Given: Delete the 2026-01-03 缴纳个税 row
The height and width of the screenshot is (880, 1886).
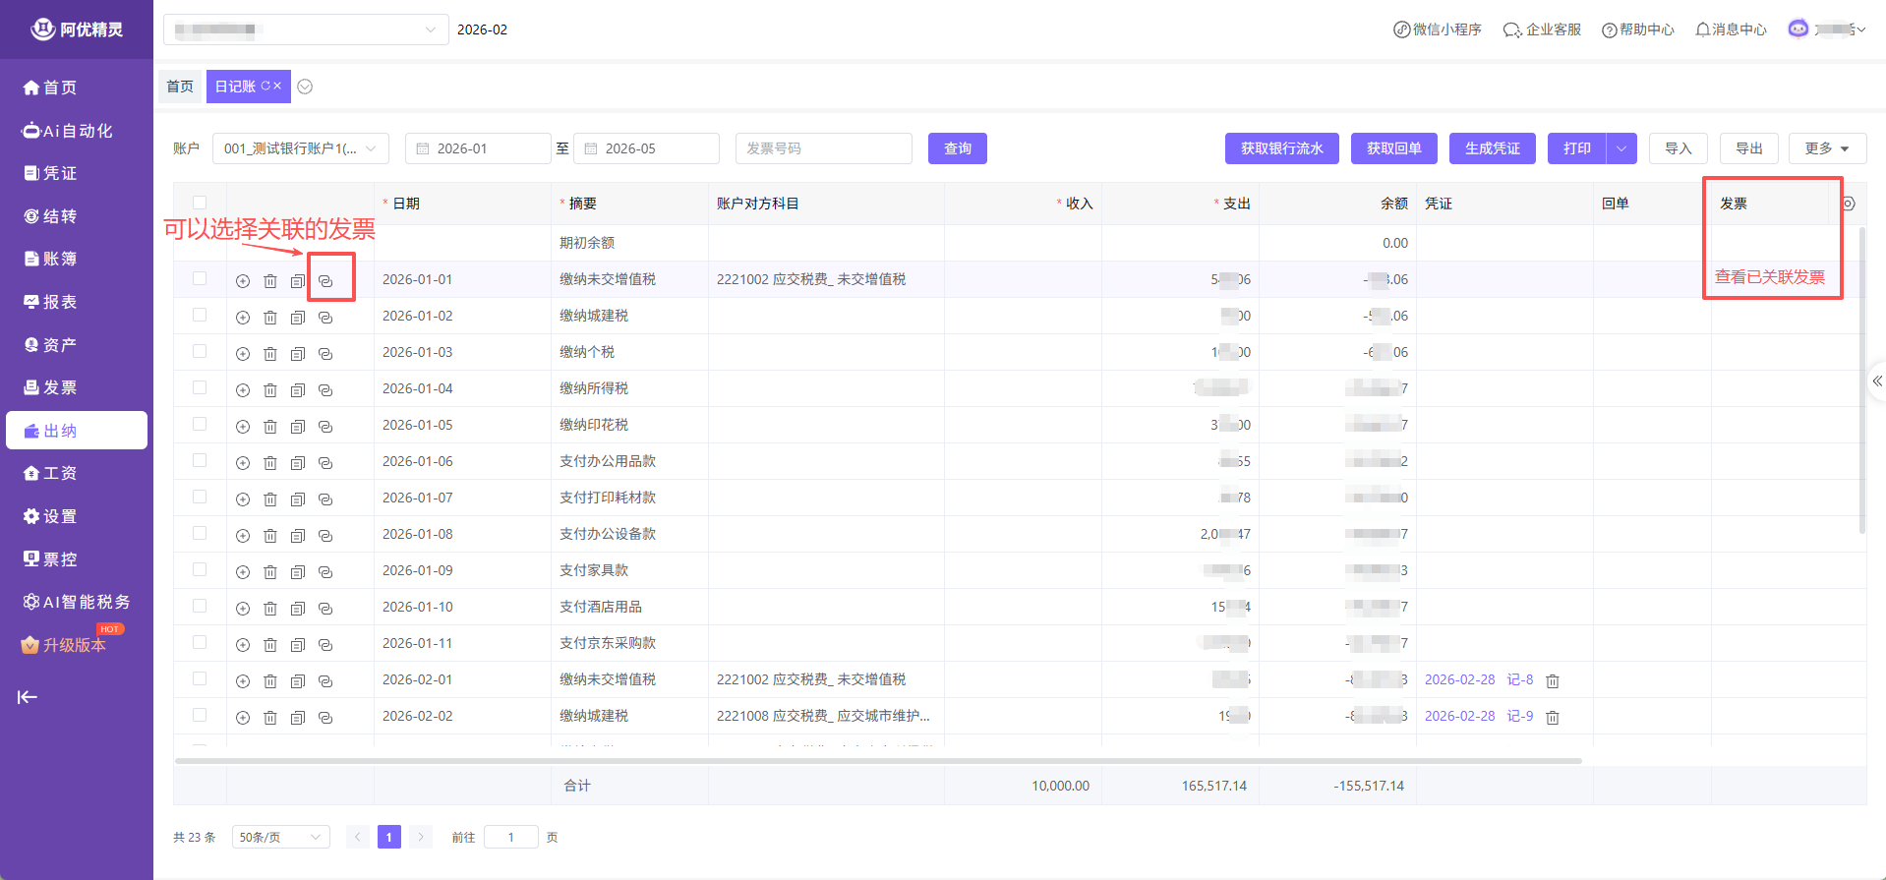Looking at the screenshot, I should pos(270,354).
